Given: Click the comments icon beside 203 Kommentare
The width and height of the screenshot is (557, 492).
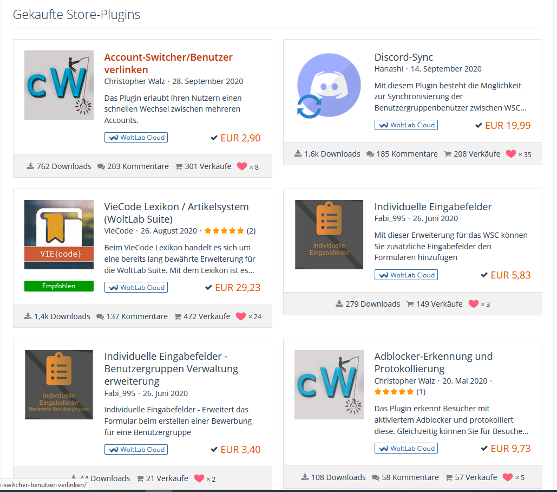Looking at the screenshot, I should pos(101,167).
